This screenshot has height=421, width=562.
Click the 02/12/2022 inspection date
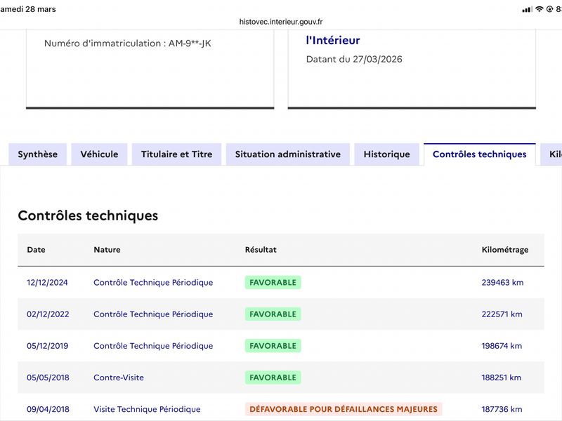[x=48, y=314]
